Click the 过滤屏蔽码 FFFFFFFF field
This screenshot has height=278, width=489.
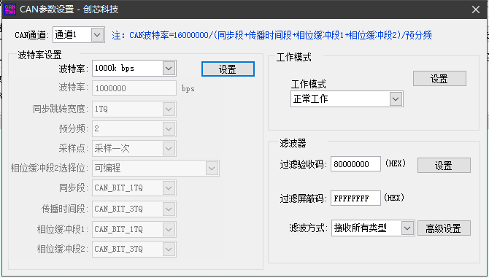[355, 198]
